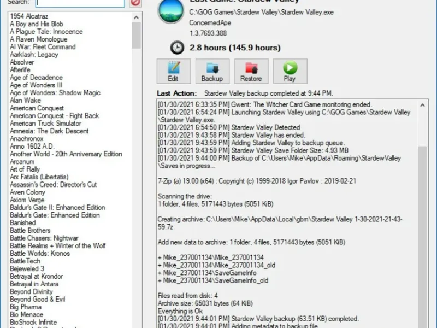
Task: Click the 7-Zip copyright log line
Action: [x=257, y=181]
